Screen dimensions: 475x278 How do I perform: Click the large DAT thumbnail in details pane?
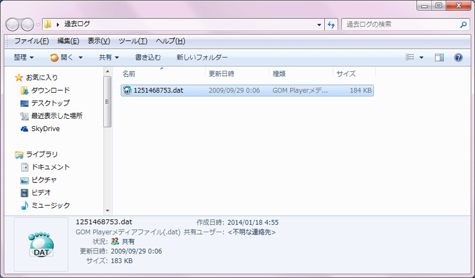41,244
